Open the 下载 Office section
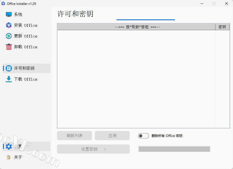Viewport: 233px width, 169px height. click(x=26, y=79)
